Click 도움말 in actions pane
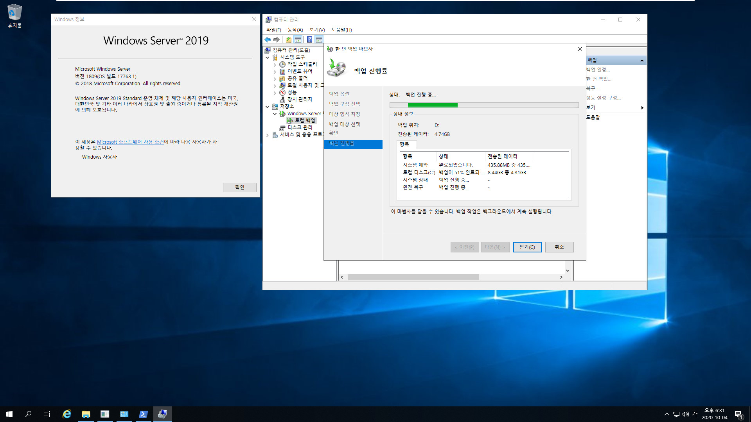This screenshot has height=422, width=751. tap(593, 117)
